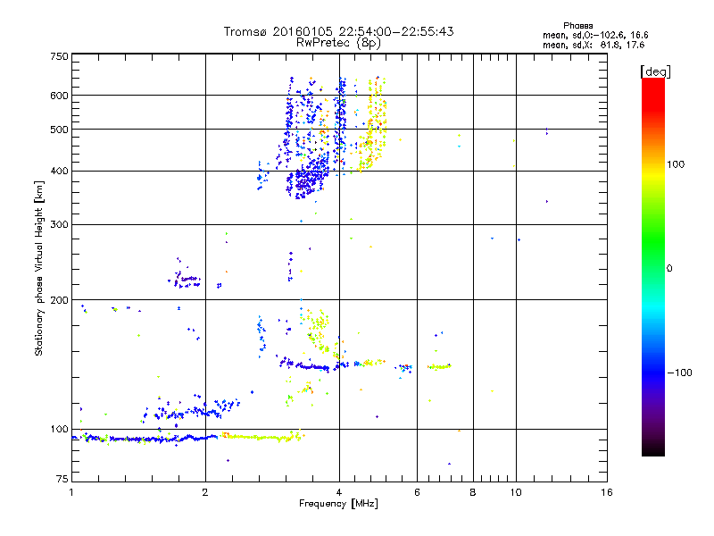
Task: Click the "Phases" label at top right
Action: tap(577, 26)
